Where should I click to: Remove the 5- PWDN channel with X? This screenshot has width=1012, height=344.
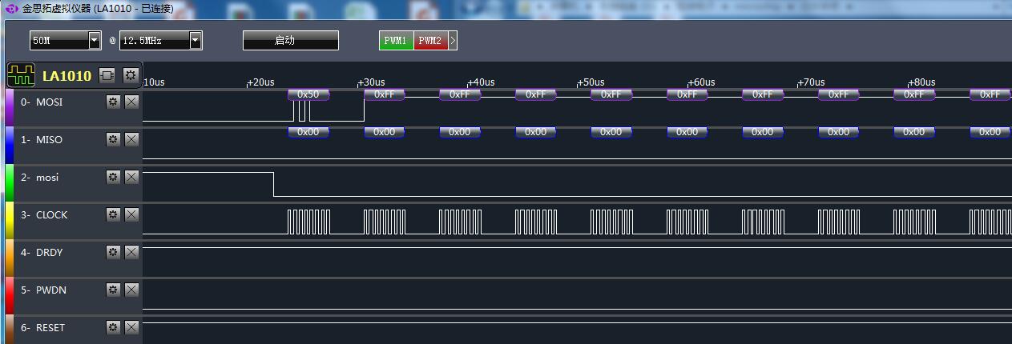[131, 290]
